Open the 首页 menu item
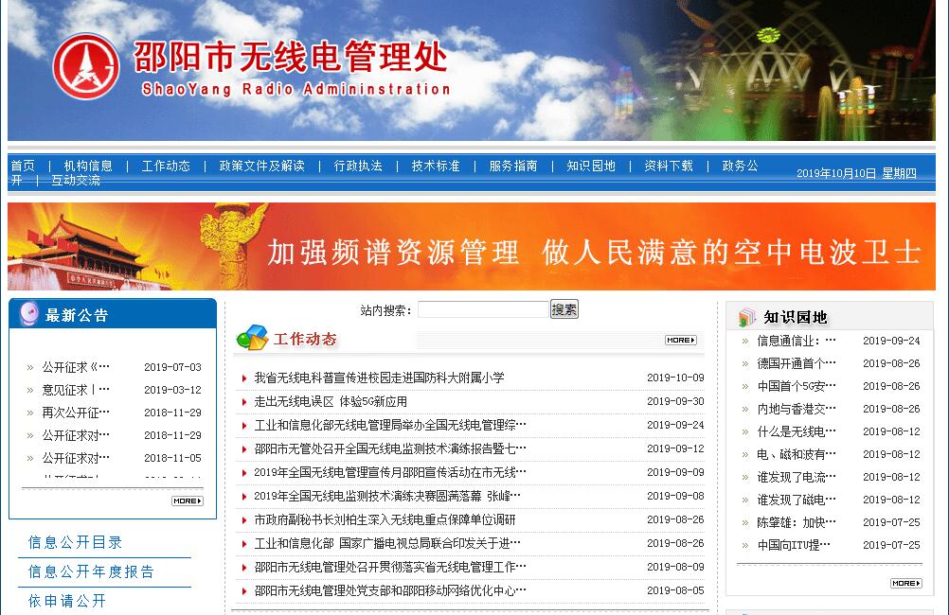949x615 pixels. (x=23, y=166)
